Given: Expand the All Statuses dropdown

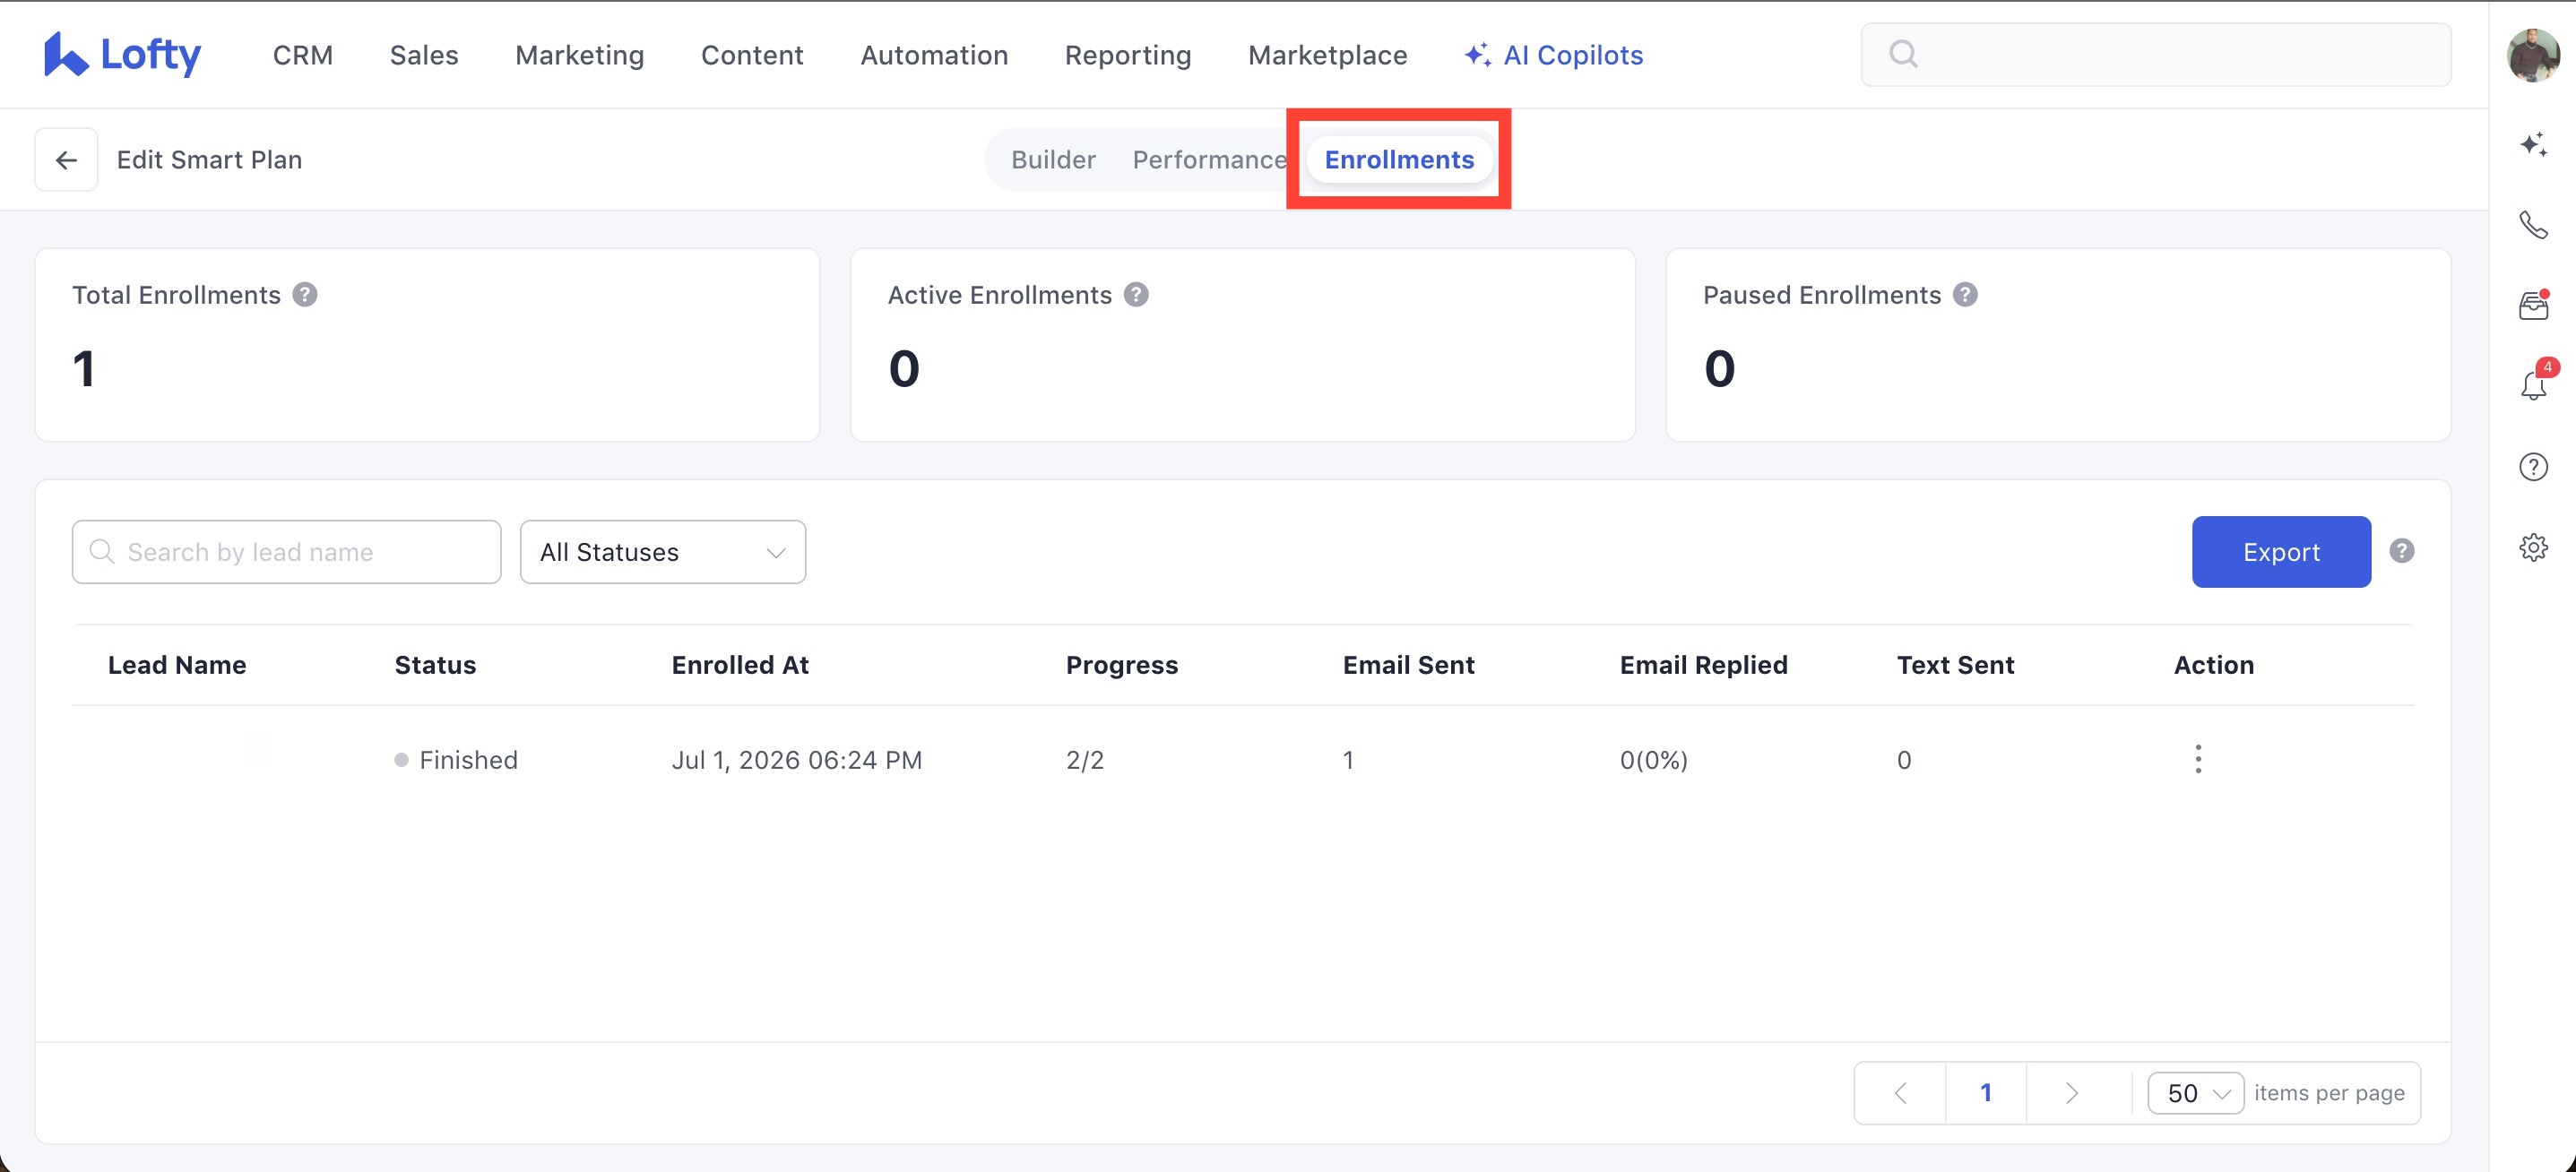Looking at the screenshot, I should (x=663, y=552).
